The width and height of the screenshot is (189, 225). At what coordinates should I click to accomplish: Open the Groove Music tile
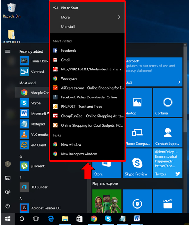[x=137, y=201]
